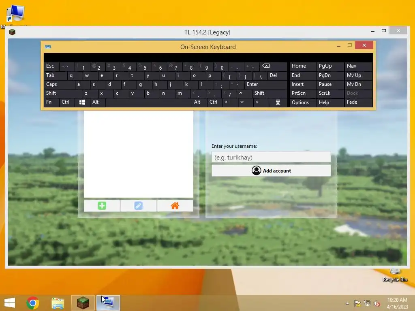Viewport: 415px width, 311px height.
Task: Click the On-Screen Keyboard title bar icon
Action: tap(48, 47)
